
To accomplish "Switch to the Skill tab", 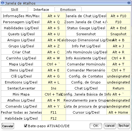I will pyautogui.click(x=14, y=10).
